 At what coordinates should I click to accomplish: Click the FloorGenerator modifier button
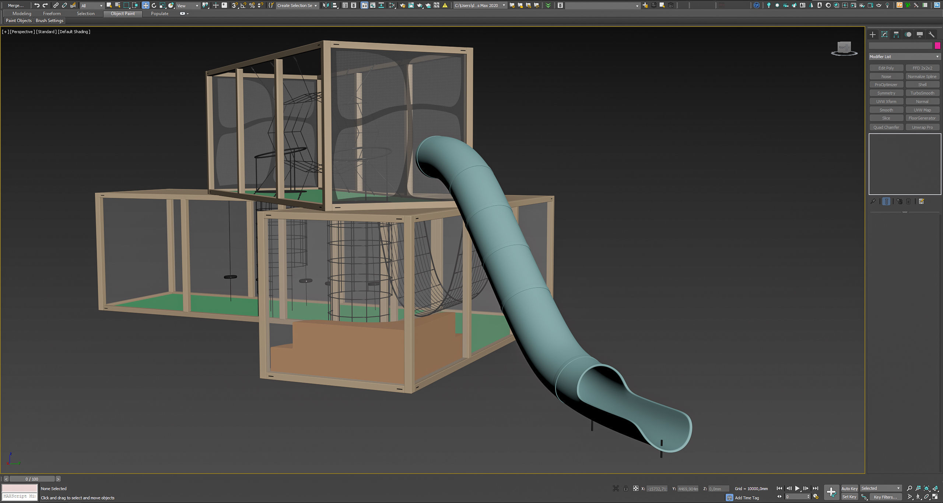click(922, 118)
